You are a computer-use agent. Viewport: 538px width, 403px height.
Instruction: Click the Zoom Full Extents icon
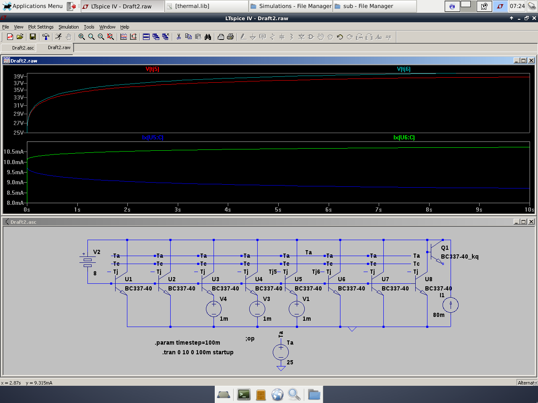coord(111,37)
